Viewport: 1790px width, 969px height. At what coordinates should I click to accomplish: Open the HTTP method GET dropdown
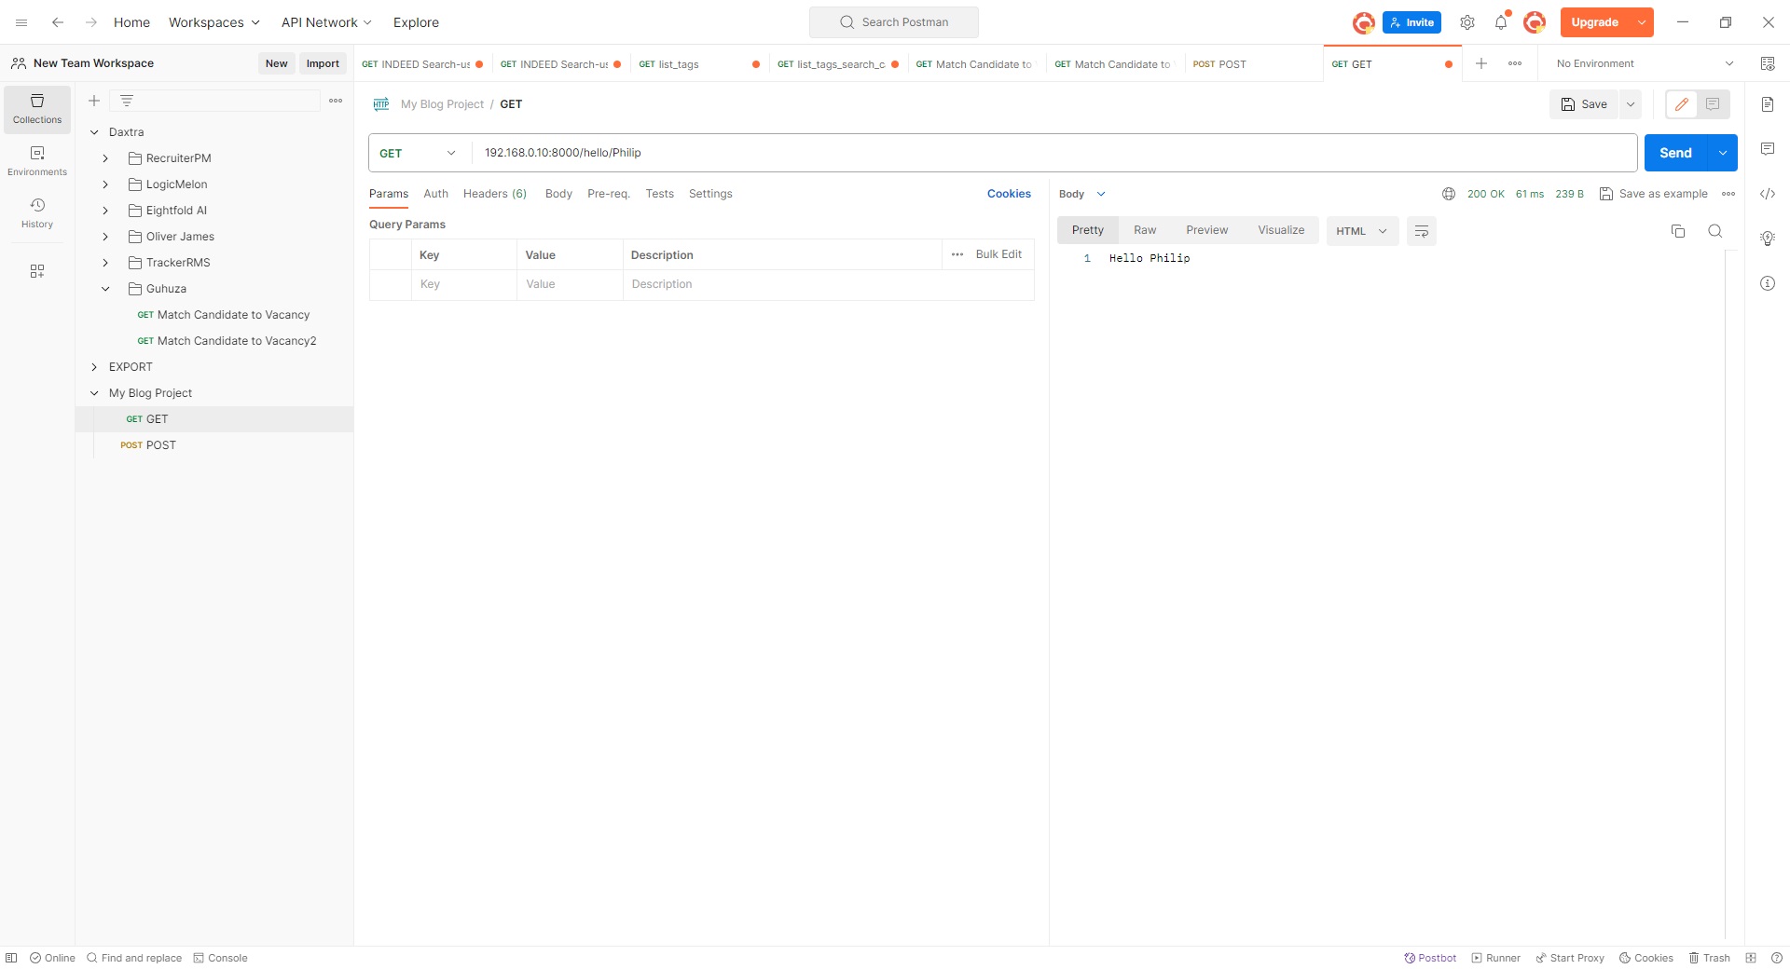[419, 153]
